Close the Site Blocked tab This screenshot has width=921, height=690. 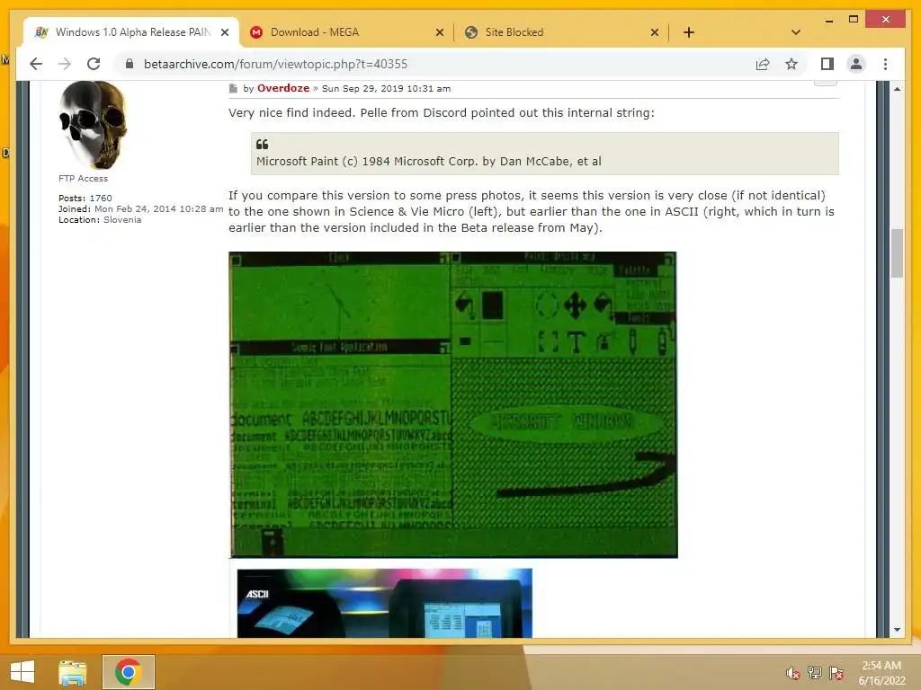[x=655, y=32]
